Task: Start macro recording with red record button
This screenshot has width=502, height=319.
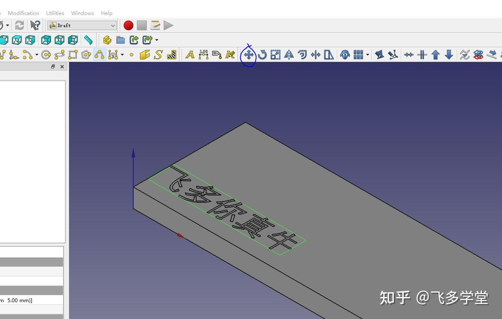Action: pyautogui.click(x=128, y=25)
